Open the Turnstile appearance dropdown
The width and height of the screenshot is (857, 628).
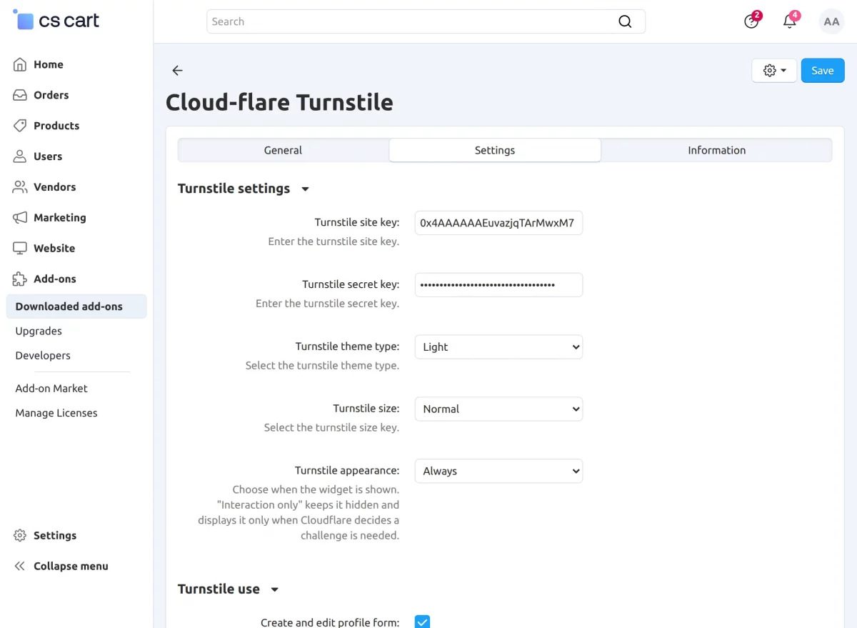click(x=498, y=472)
